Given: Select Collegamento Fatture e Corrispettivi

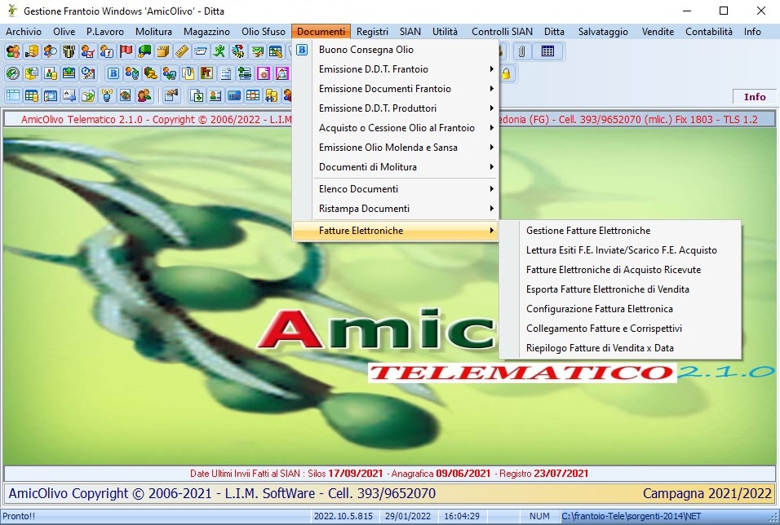Looking at the screenshot, I should (620, 329).
